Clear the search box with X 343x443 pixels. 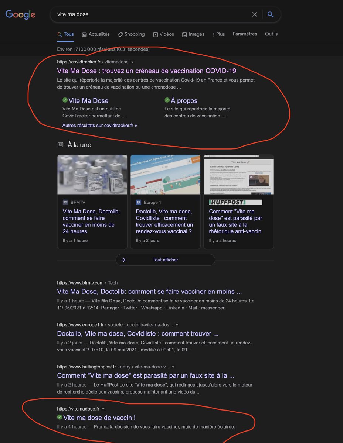coord(255,14)
